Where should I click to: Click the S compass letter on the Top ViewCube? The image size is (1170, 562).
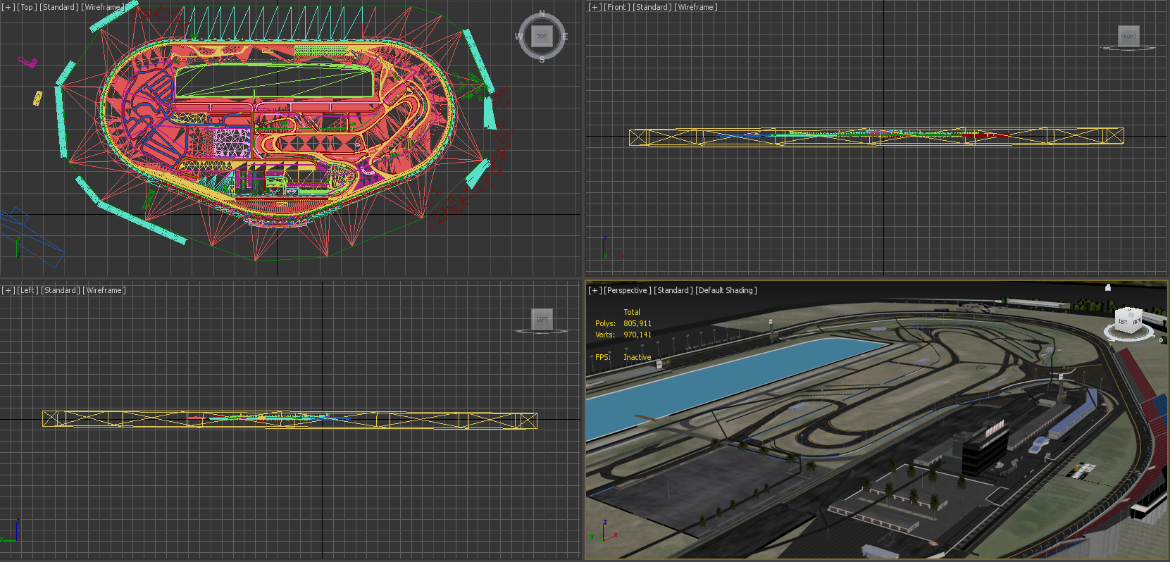pyautogui.click(x=542, y=60)
